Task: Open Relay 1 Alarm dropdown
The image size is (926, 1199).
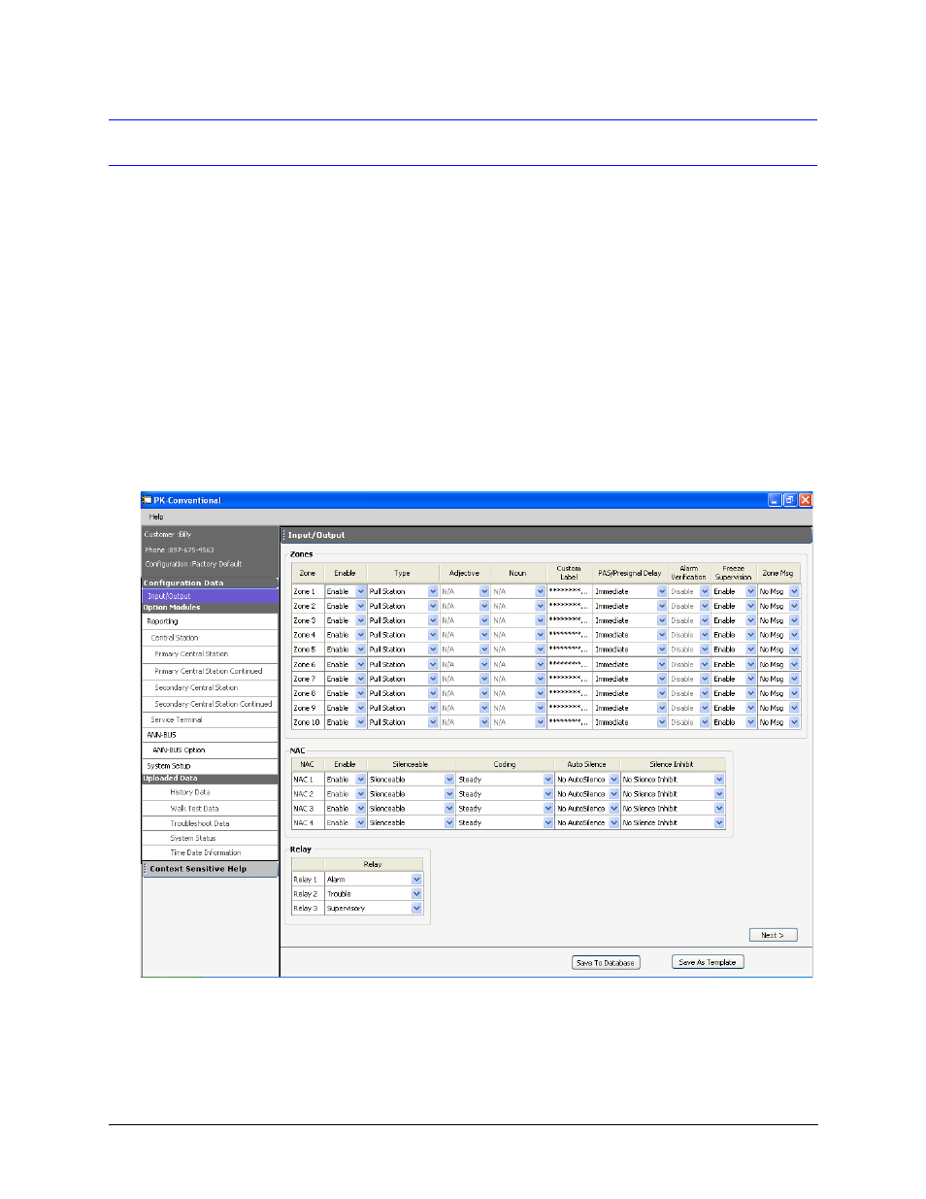Action: coord(416,880)
